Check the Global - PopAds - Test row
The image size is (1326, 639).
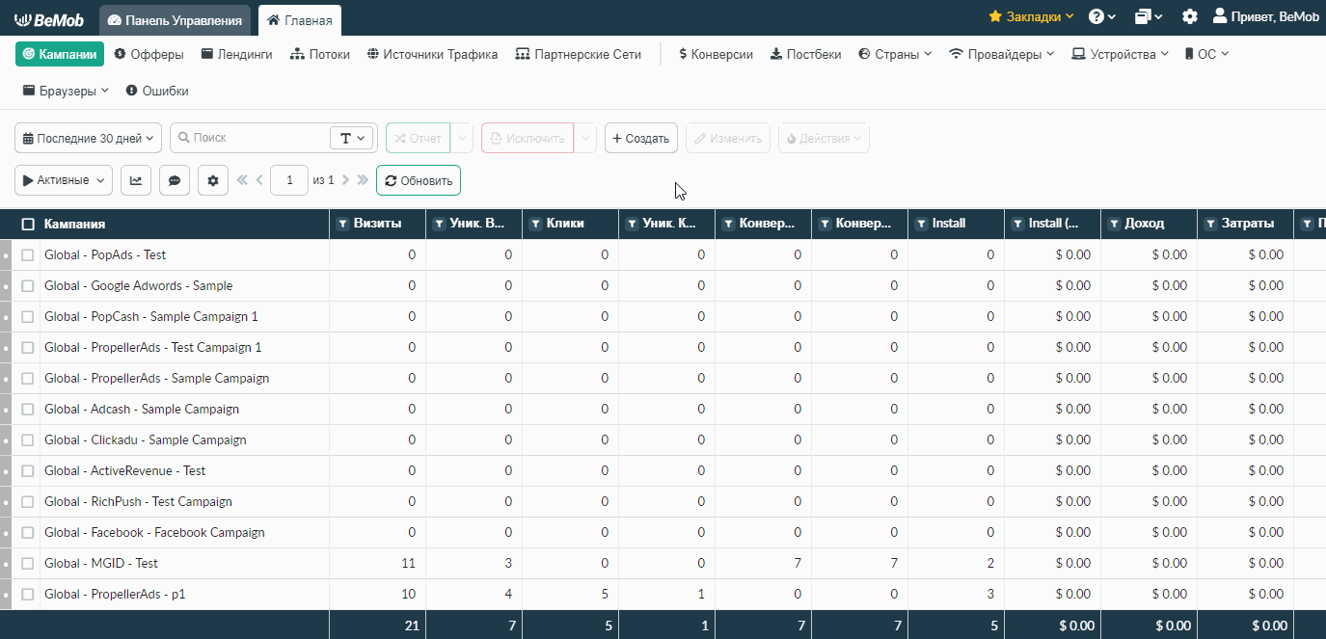click(x=28, y=254)
